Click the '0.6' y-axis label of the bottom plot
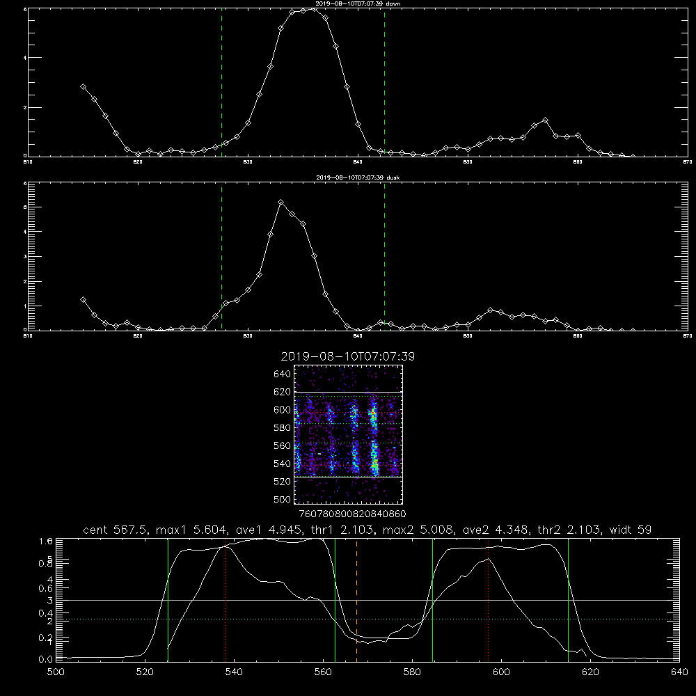This screenshot has height=696, width=696. pyautogui.click(x=46, y=588)
